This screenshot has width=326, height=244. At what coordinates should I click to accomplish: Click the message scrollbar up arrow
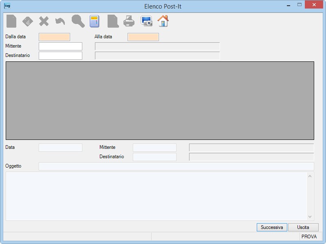tap(310, 176)
